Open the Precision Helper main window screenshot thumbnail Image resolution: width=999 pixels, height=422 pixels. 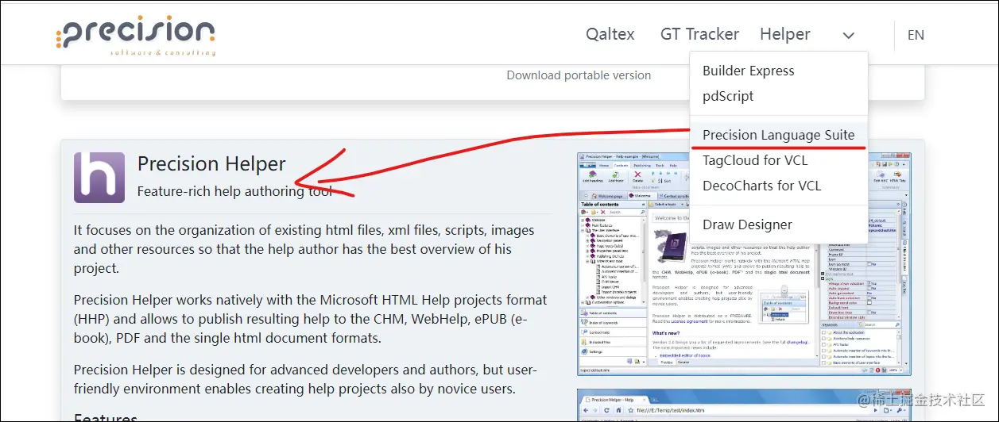click(x=743, y=264)
